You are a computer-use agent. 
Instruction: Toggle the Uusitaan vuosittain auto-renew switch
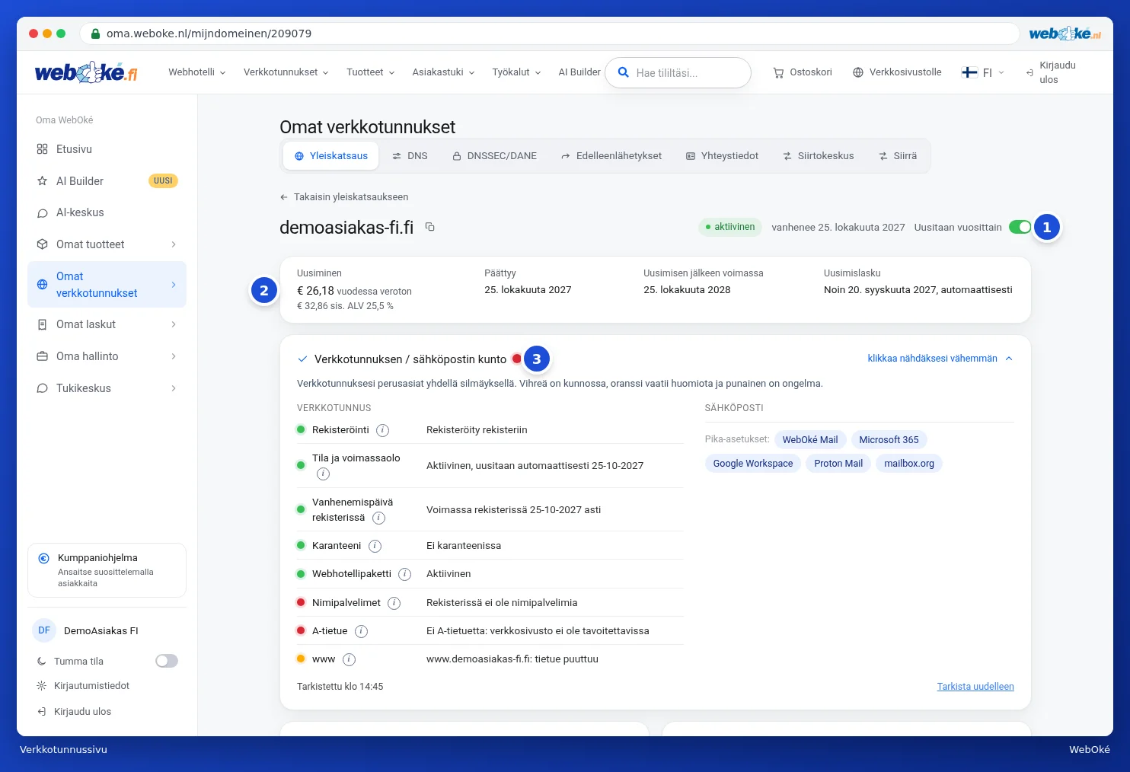[x=1020, y=227]
